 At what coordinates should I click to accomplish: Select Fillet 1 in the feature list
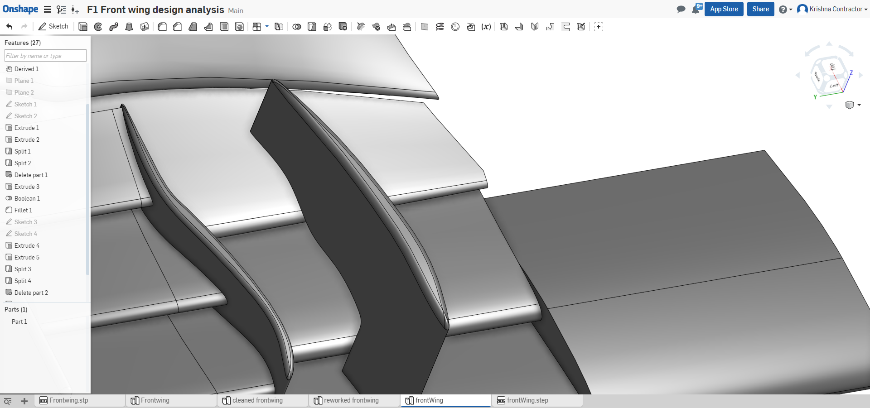[23, 210]
